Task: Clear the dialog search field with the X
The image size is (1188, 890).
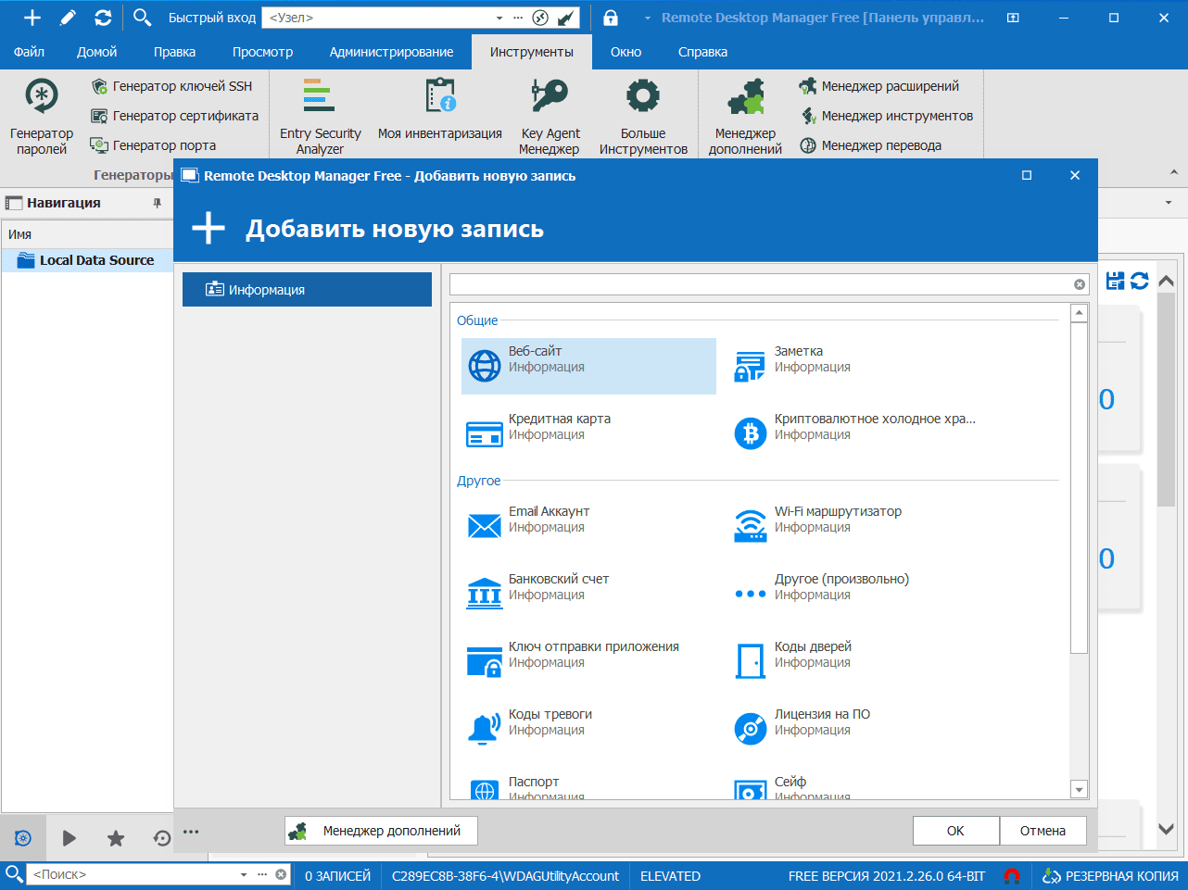Action: pos(1080,284)
